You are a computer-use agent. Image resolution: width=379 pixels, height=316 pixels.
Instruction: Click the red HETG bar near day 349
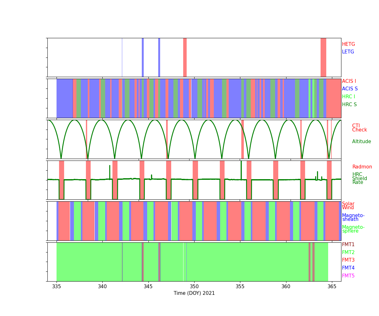pyautogui.click(x=185, y=57)
